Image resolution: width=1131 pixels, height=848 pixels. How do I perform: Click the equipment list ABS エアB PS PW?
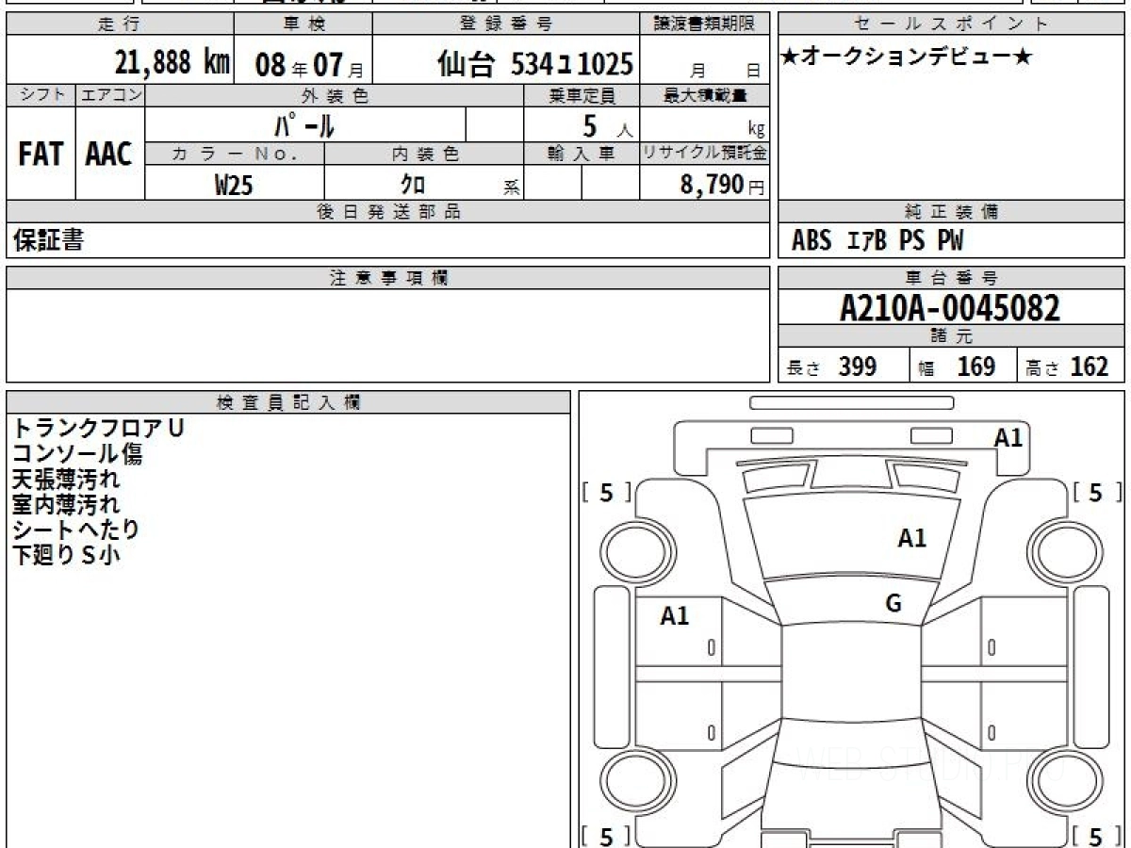click(878, 241)
